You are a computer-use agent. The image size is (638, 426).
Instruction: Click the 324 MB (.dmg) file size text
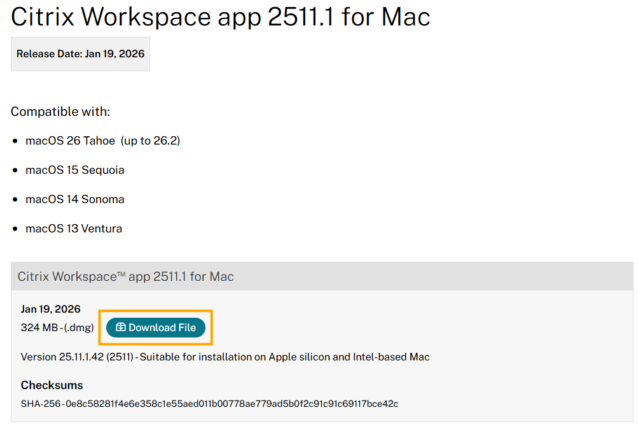tap(57, 327)
